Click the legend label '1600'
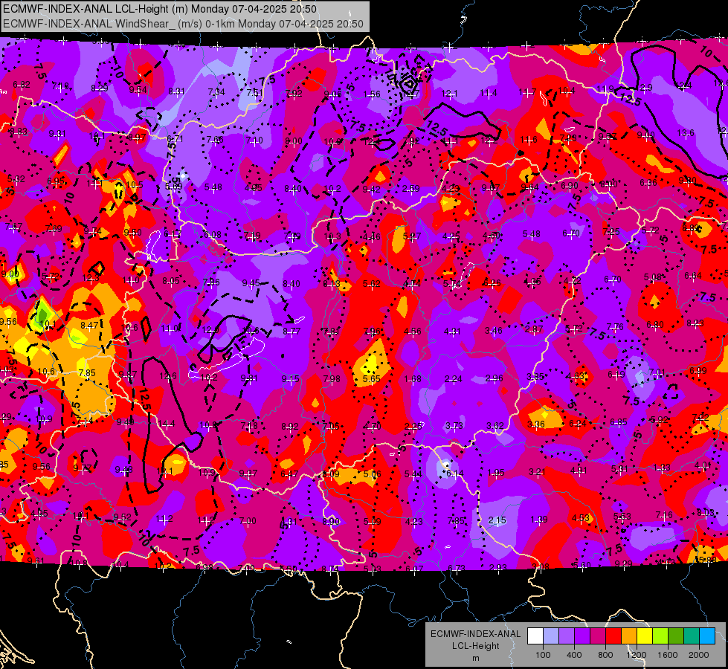This screenshot has width=728, height=669. tap(668, 655)
